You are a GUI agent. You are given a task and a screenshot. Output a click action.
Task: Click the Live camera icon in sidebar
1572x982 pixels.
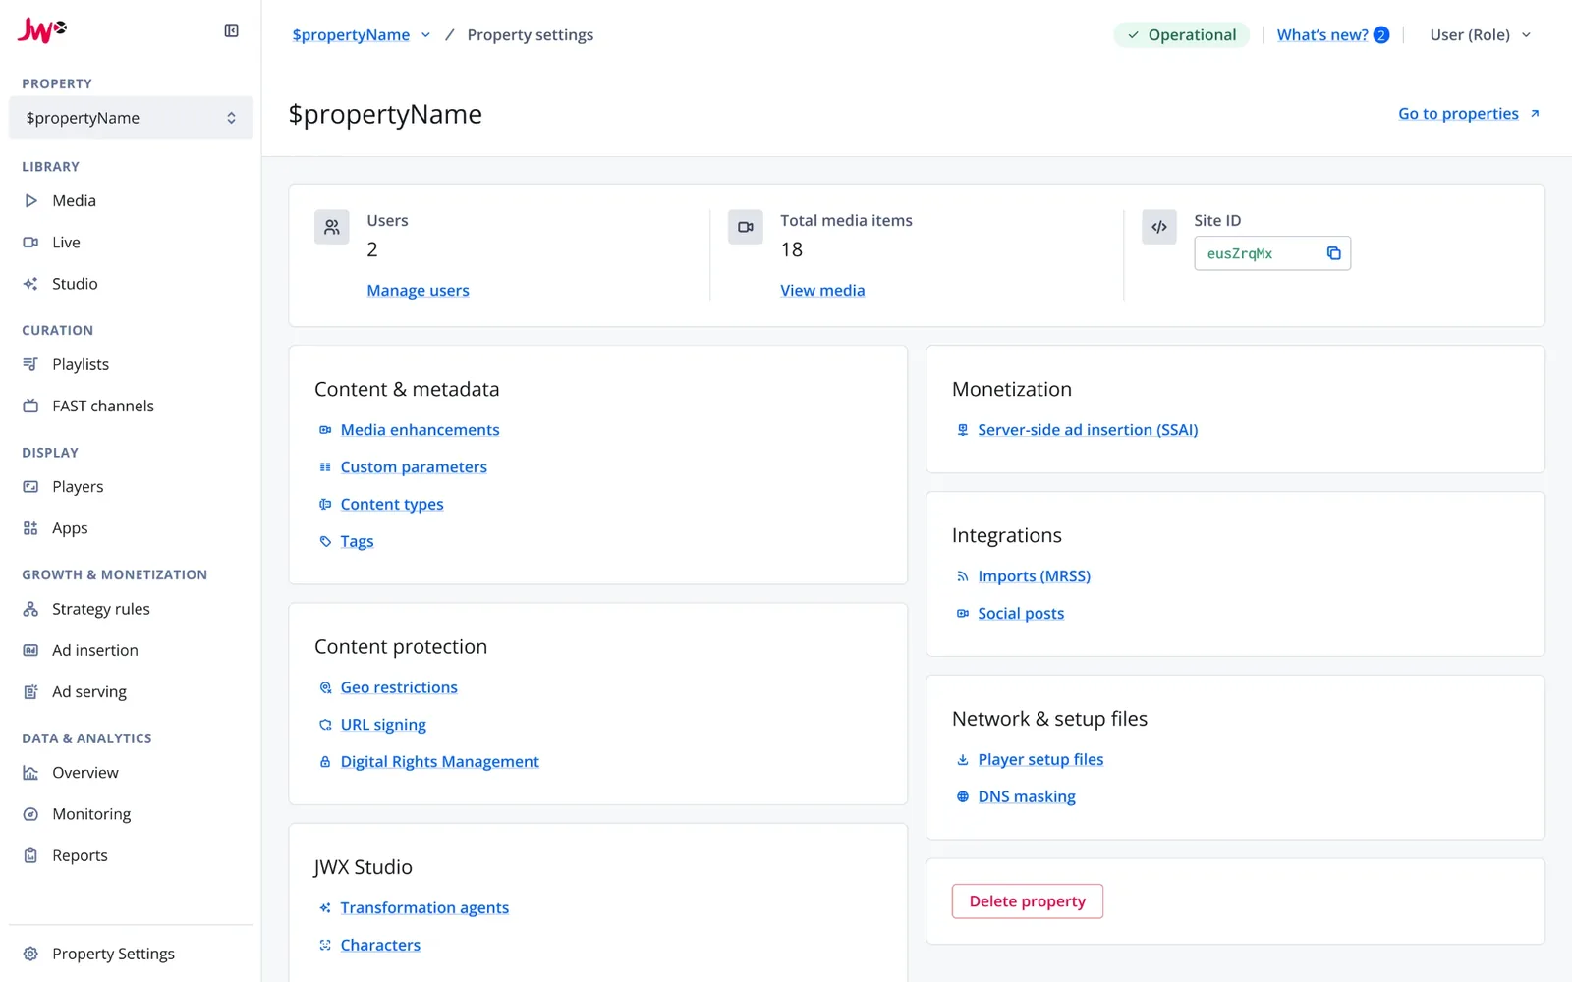coord(31,242)
